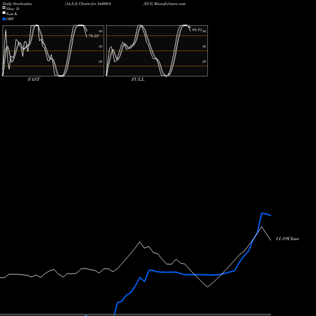Click the '(14,3,3) Charts for 540063' text
The width and height of the screenshot is (316, 316).
88,4
